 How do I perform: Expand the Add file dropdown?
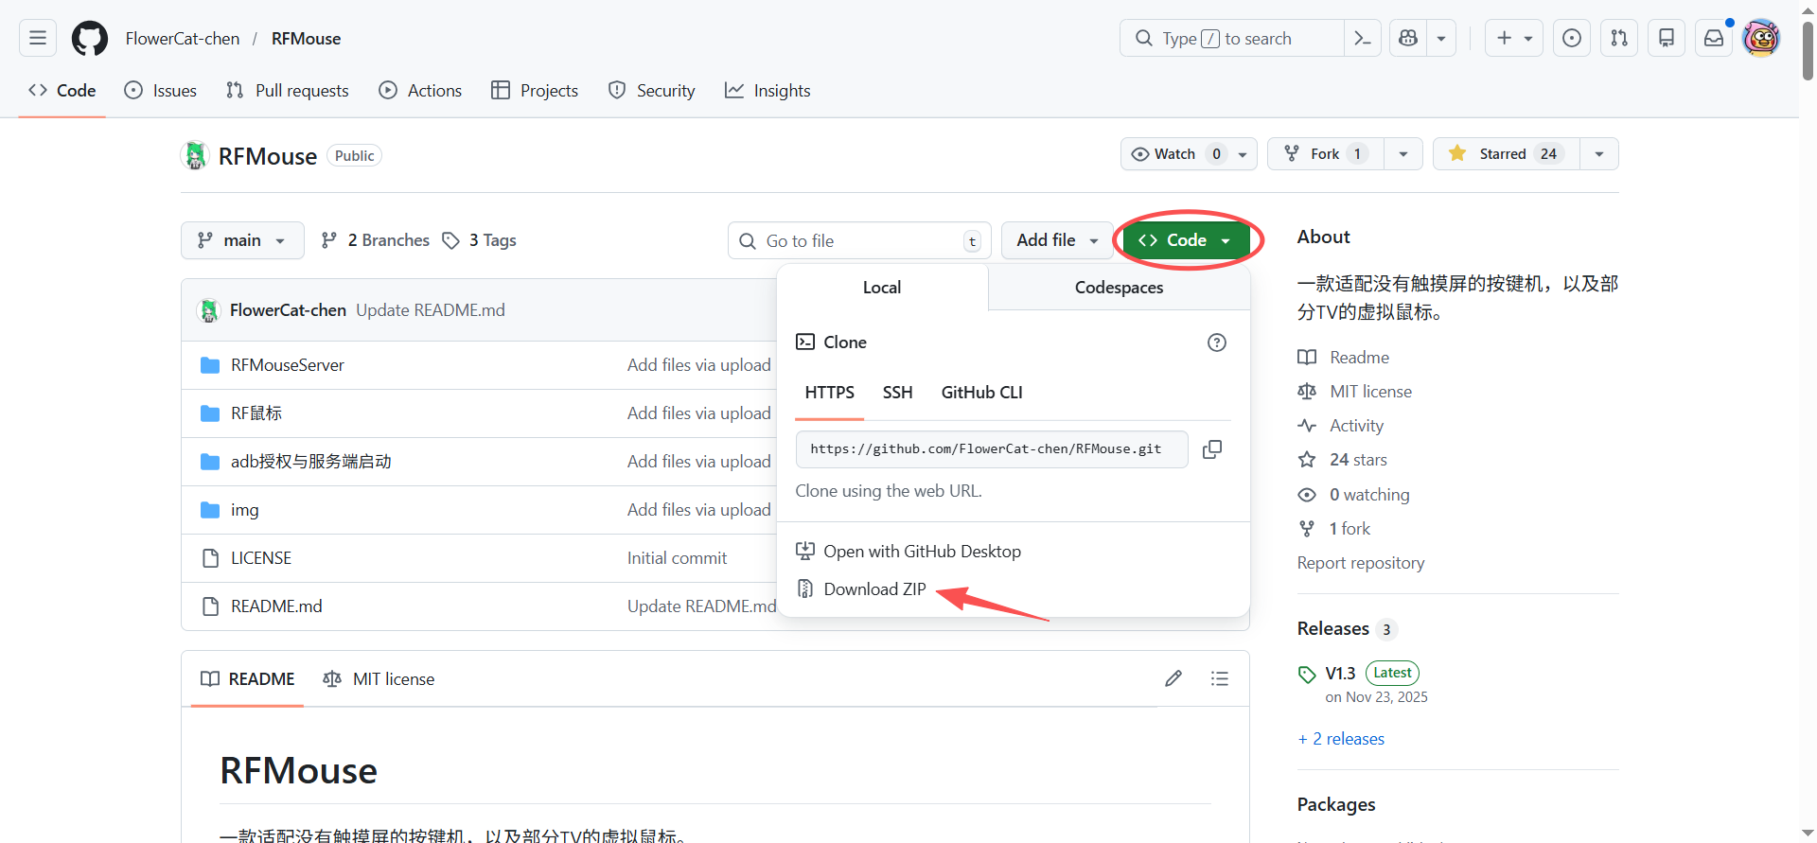point(1057,240)
